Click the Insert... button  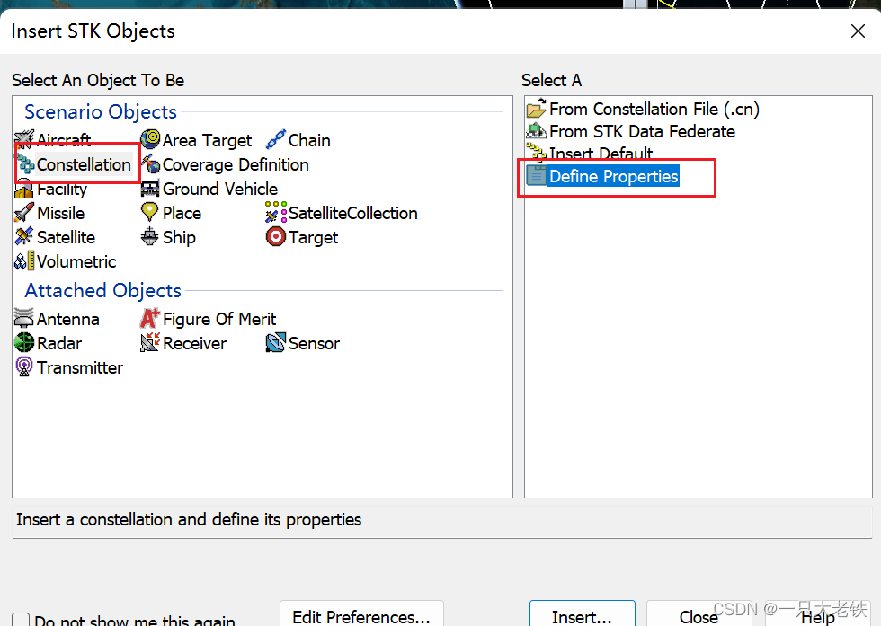click(583, 614)
